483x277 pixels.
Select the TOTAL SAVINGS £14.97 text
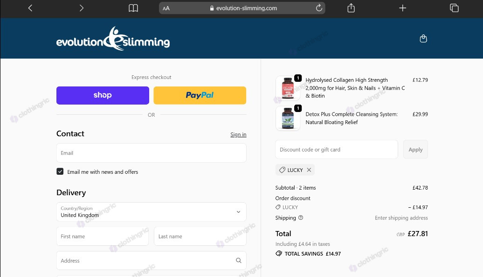313,254
